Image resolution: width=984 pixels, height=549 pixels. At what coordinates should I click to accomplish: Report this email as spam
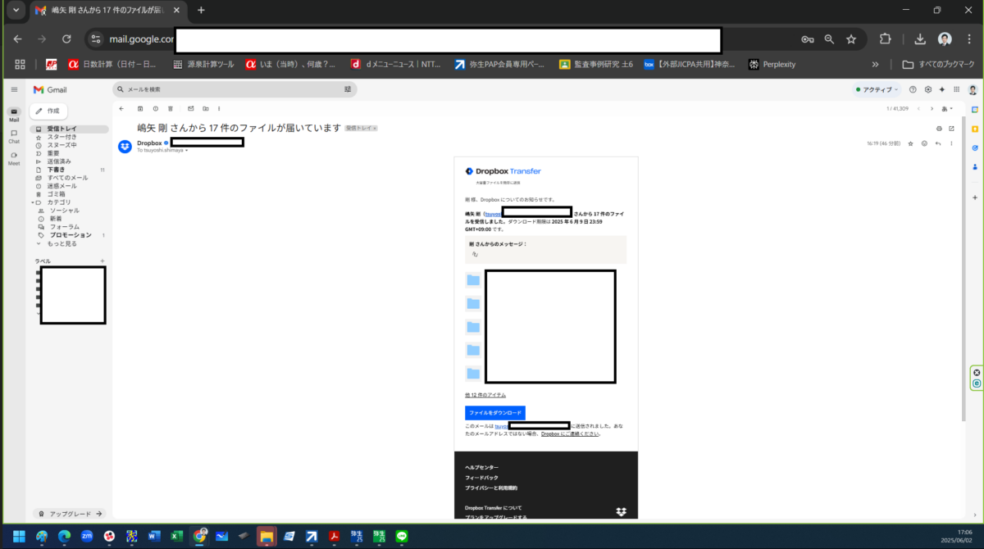(x=155, y=108)
